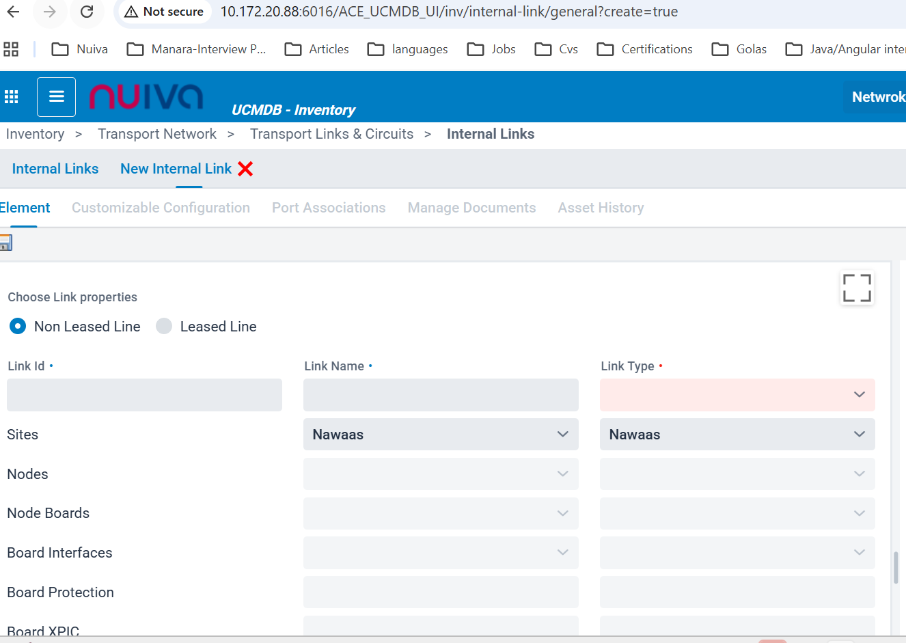Open the hamburger menu button

pos(57,97)
